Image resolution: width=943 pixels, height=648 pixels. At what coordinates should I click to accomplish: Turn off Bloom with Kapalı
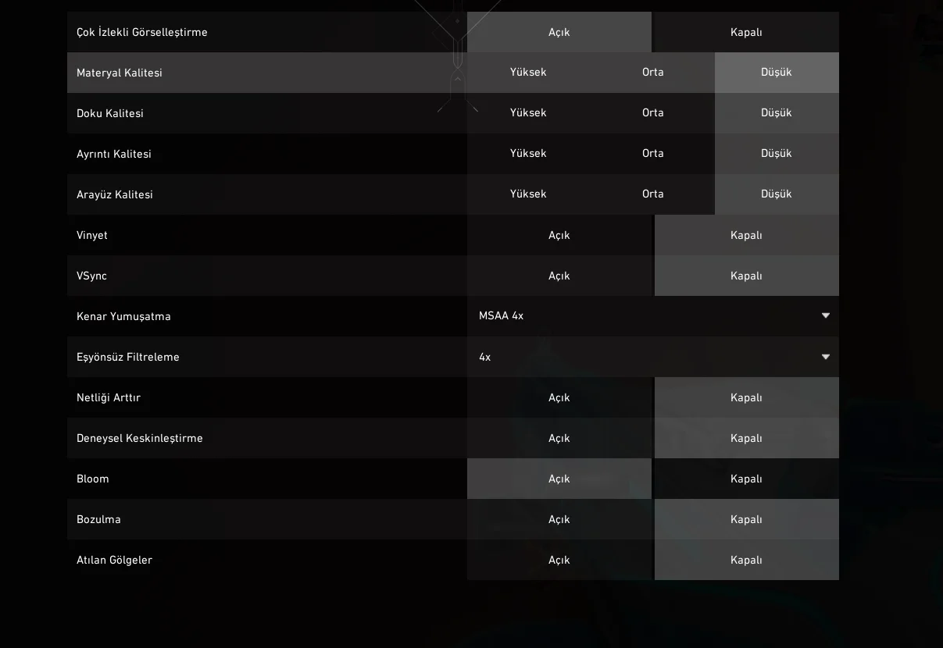click(x=746, y=479)
